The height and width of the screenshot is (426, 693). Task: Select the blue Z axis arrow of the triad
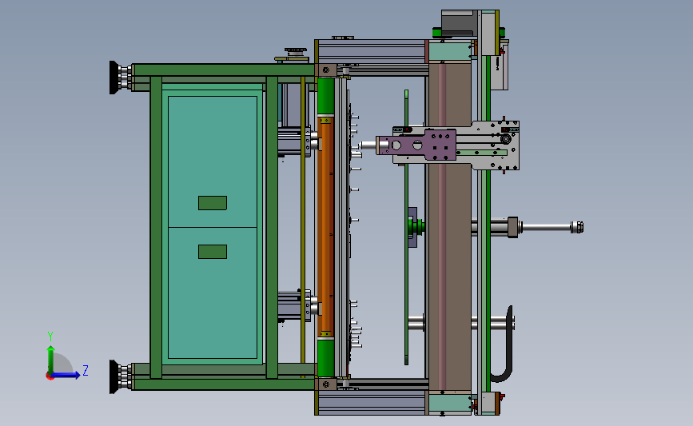click(x=66, y=375)
